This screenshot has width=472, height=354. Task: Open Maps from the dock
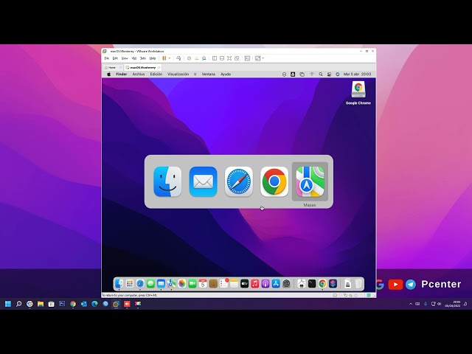pos(172,283)
